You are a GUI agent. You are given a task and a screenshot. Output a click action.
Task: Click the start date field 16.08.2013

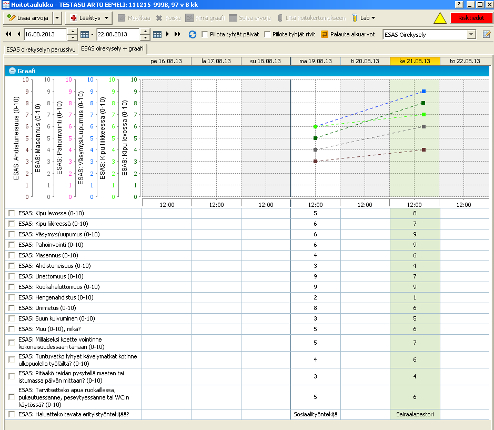tap(45, 34)
